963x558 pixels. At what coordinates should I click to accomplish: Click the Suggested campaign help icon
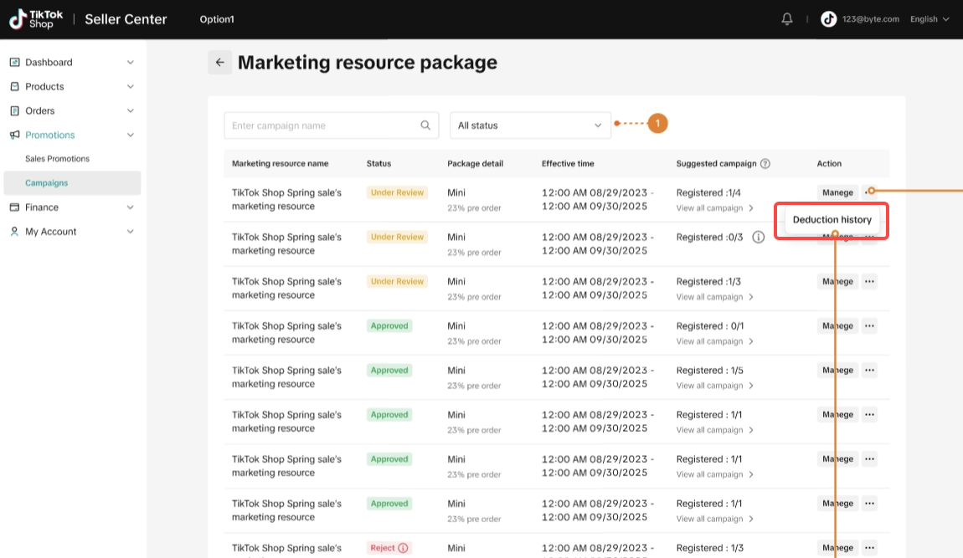pyautogui.click(x=765, y=164)
